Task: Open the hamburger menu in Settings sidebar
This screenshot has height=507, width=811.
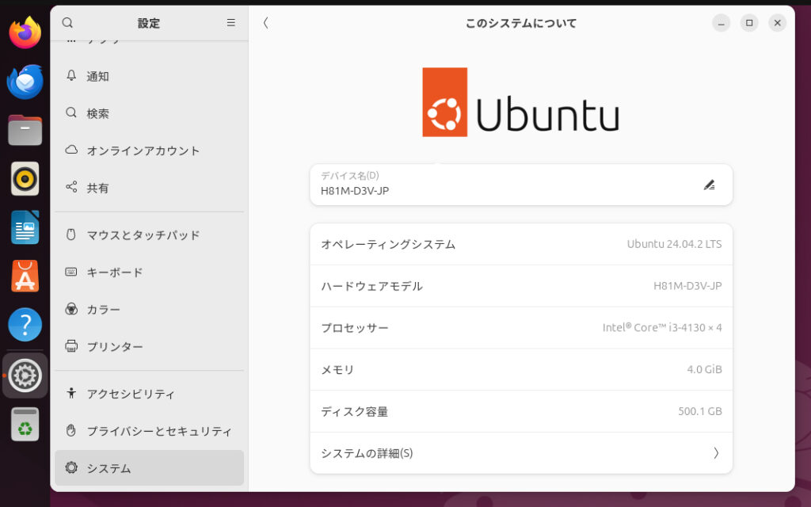Action: point(230,23)
